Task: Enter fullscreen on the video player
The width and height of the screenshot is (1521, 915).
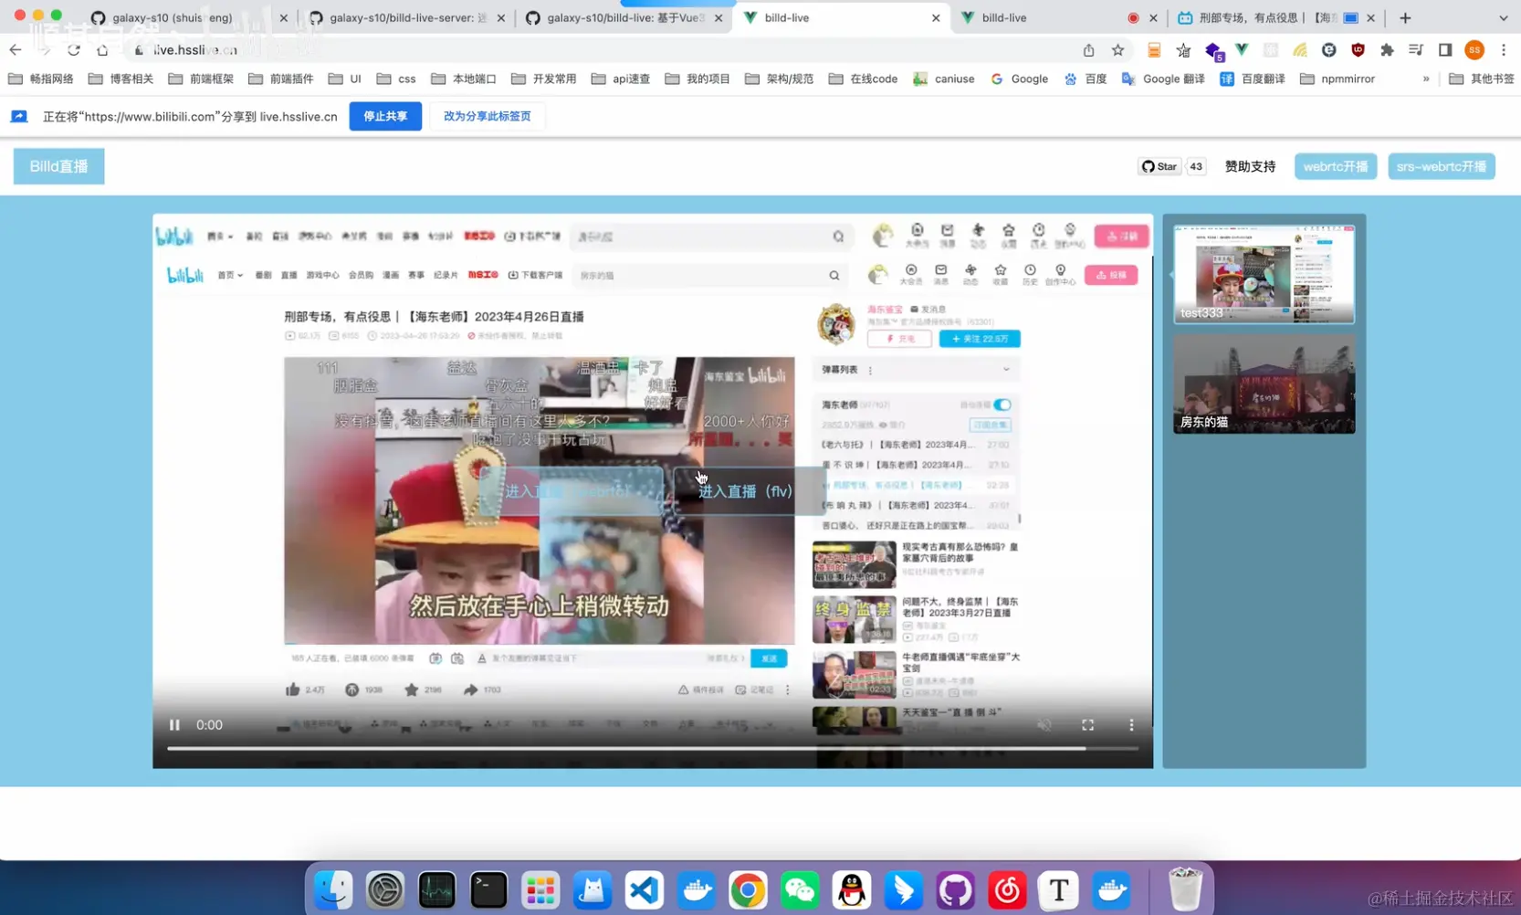Action: pos(1087,725)
